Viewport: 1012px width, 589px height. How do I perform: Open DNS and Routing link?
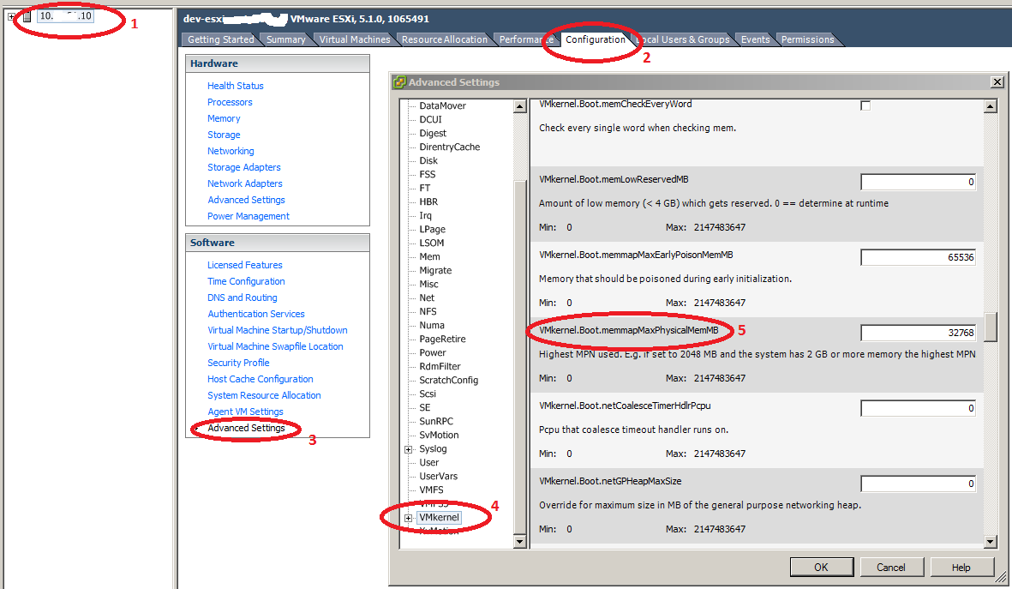242,298
